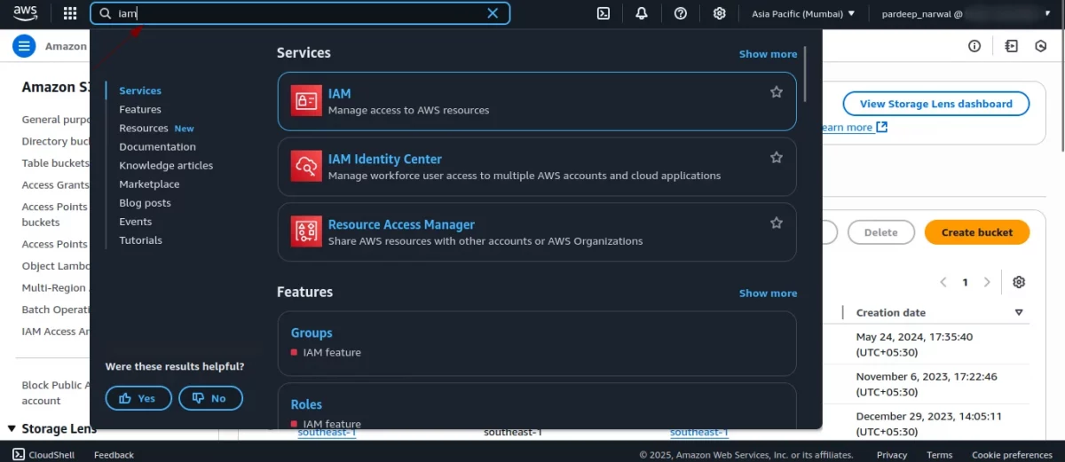This screenshot has height=462, width=1065.
Task: Select Tutorials search category
Action: [x=140, y=239]
